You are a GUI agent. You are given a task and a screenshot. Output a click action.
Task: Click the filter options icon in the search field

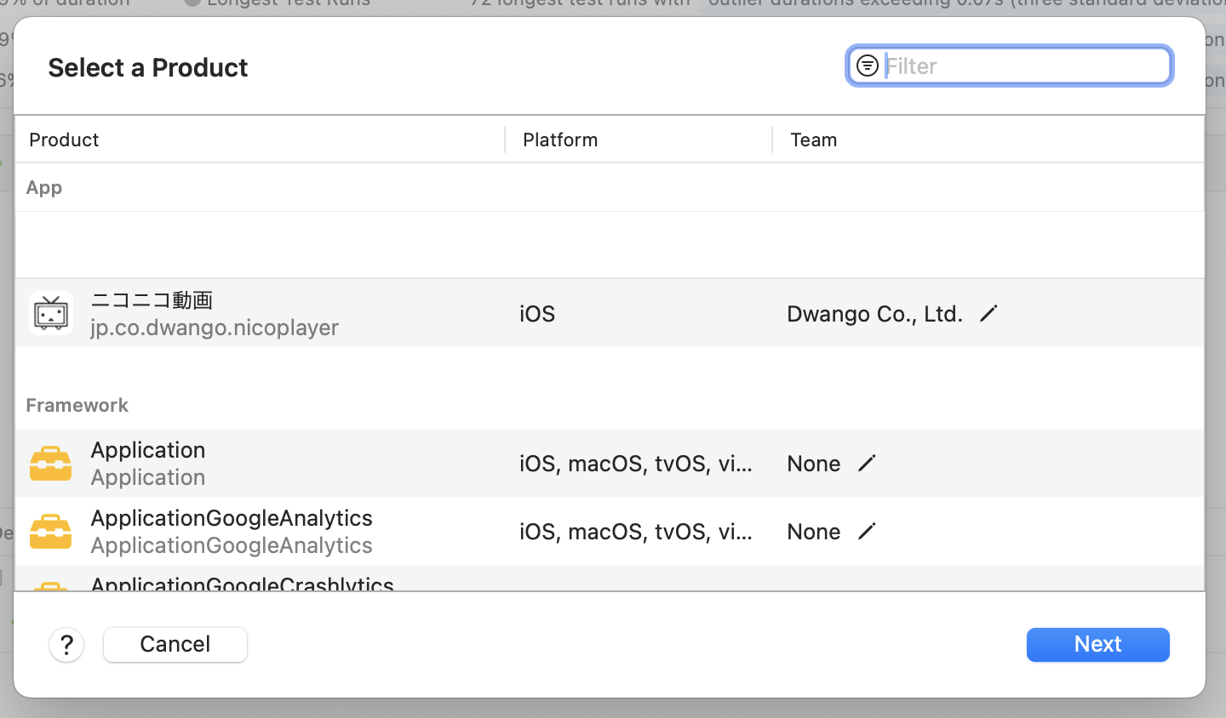pyautogui.click(x=867, y=66)
